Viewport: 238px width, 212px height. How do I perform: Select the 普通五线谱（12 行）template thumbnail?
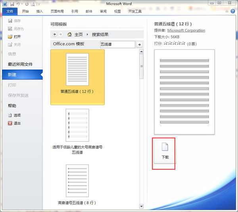(77, 77)
